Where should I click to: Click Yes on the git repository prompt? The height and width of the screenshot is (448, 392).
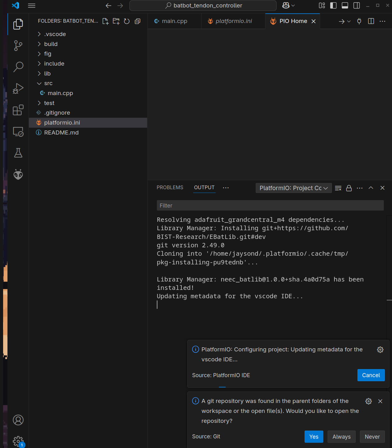(314, 437)
